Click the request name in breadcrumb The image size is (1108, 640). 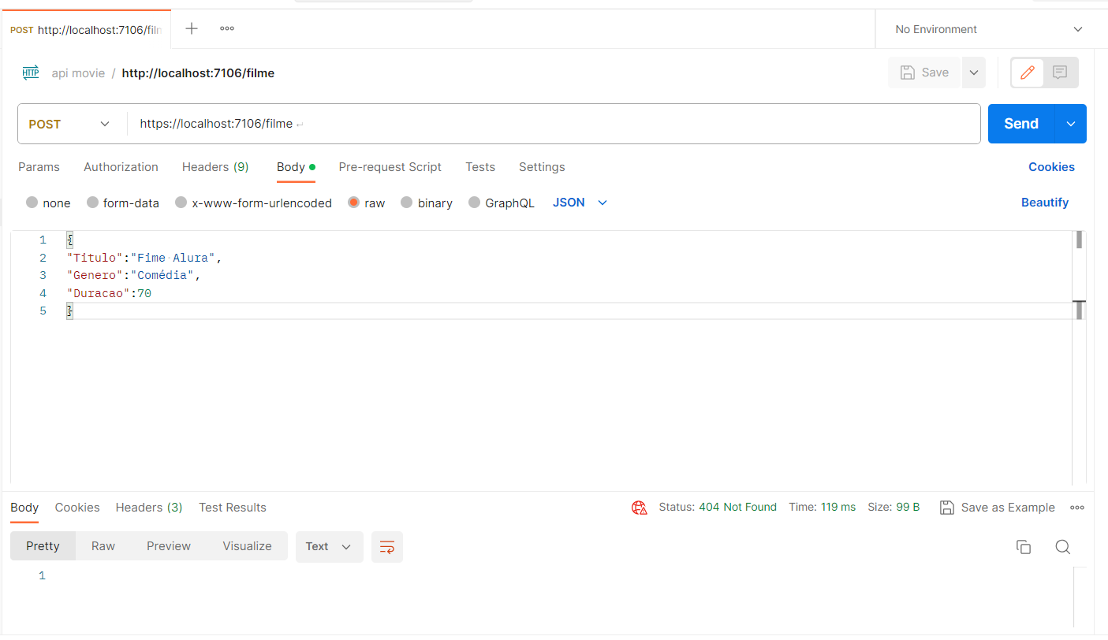click(x=198, y=73)
